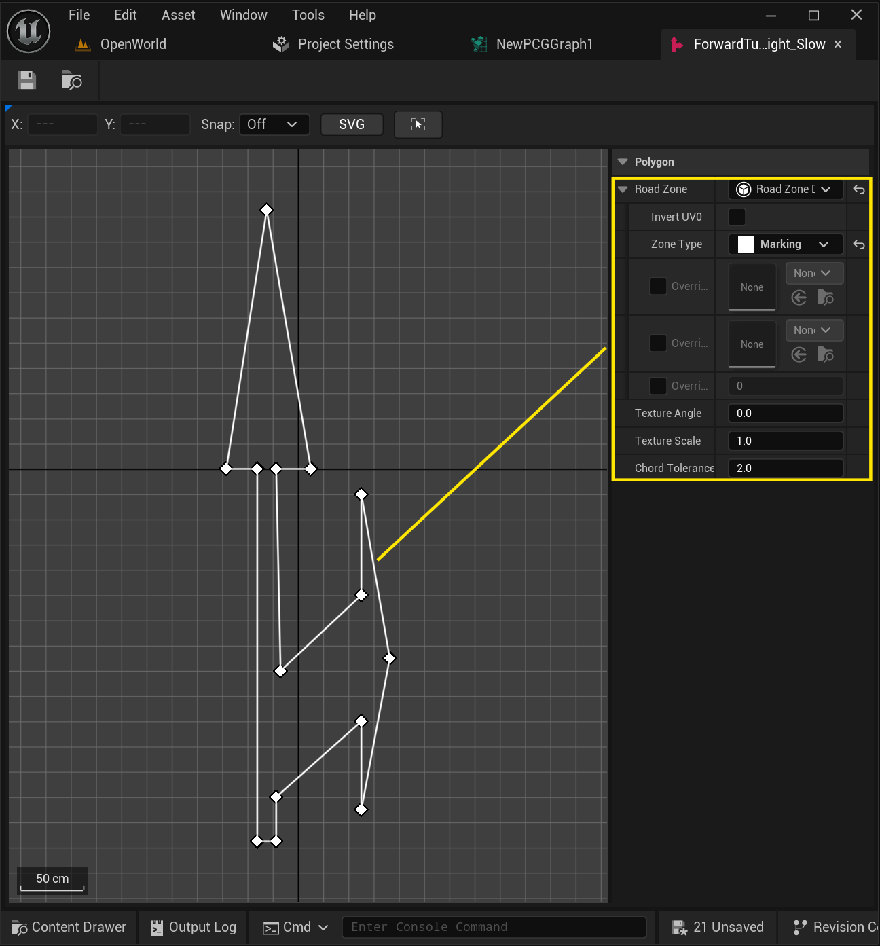Click the Content Drawer icon
Viewport: 880px width, 946px height.
click(x=19, y=928)
